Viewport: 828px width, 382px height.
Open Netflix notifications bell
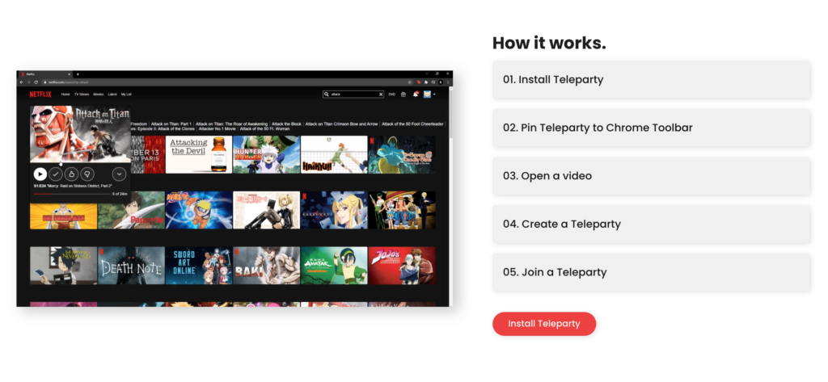416,94
